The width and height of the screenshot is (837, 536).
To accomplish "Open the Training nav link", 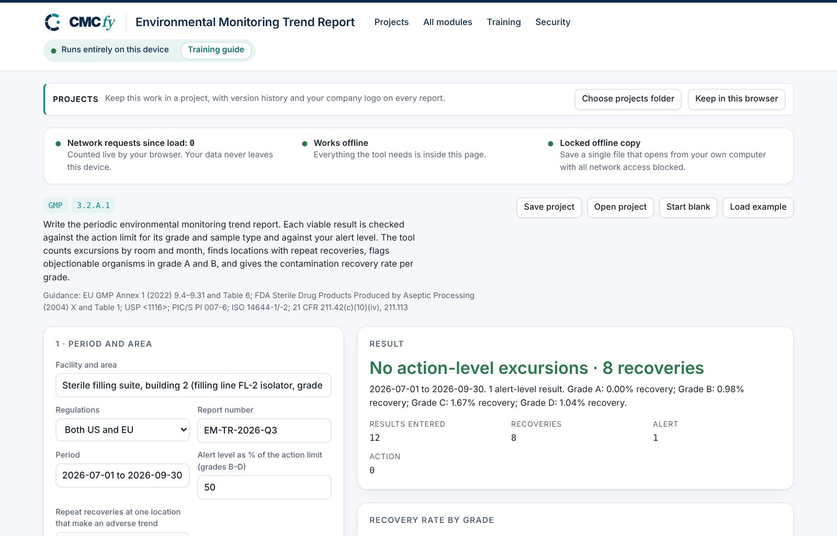I will [504, 22].
